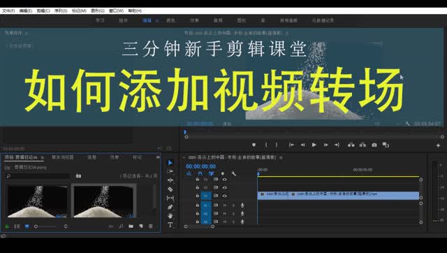Open the Media Browser panel tab
The image size is (447, 253).
[x=63, y=157]
